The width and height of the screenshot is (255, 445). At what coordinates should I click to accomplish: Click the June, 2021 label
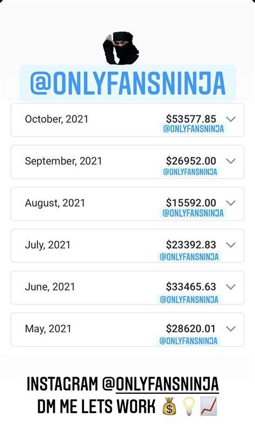point(50,287)
